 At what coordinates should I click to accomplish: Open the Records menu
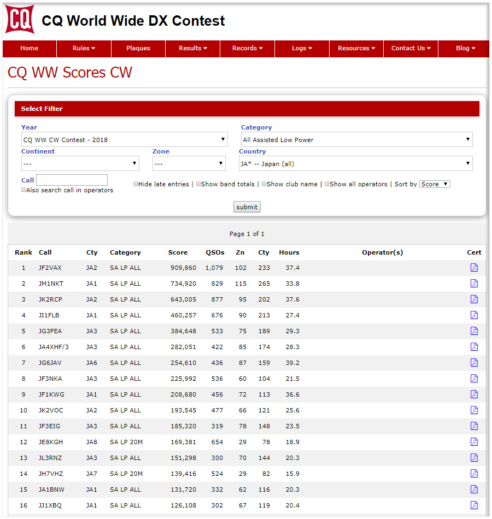[x=247, y=49]
